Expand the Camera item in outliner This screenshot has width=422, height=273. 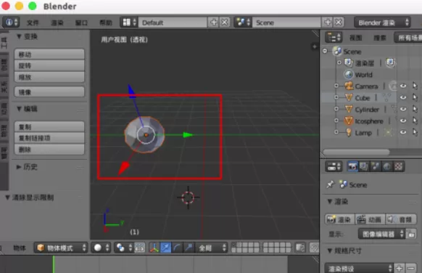point(336,86)
